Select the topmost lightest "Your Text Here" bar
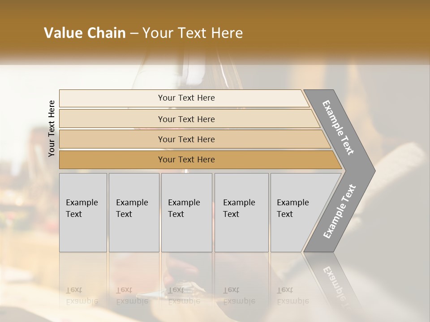The width and height of the screenshot is (430, 322). pos(186,98)
